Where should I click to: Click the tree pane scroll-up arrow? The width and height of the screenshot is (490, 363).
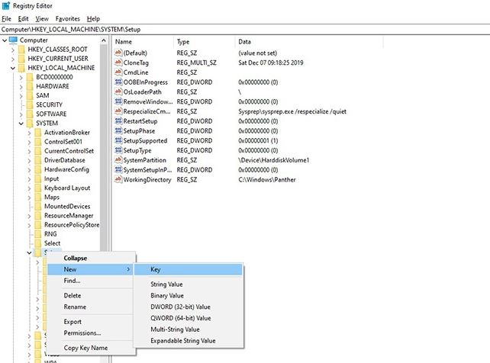click(x=104, y=40)
